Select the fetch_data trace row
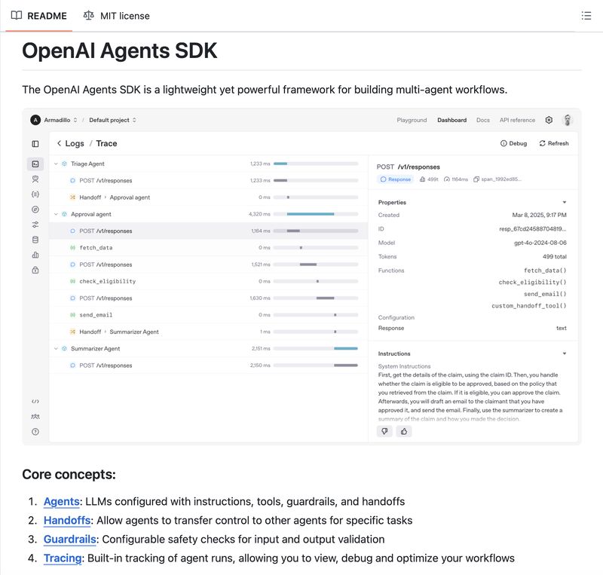This screenshot has height=575, width=603. [x=209, y=248]
